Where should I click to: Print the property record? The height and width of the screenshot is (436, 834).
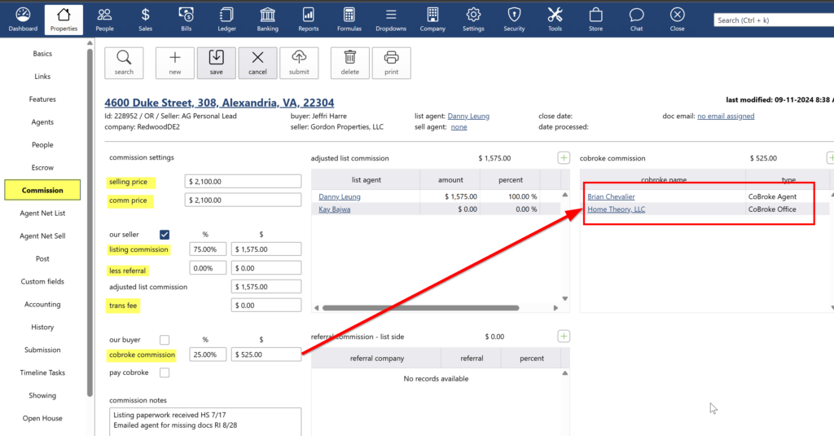(392, 63)
